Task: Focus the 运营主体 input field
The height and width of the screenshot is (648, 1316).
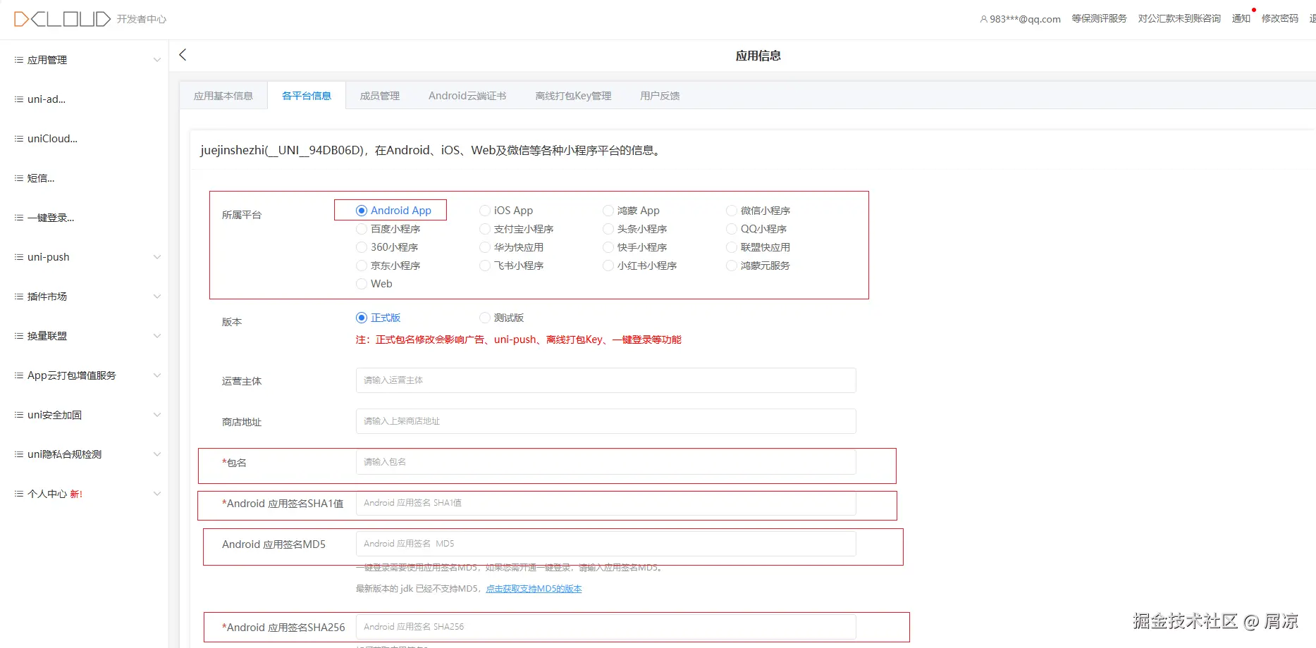Action: click(x=606, y=380)
